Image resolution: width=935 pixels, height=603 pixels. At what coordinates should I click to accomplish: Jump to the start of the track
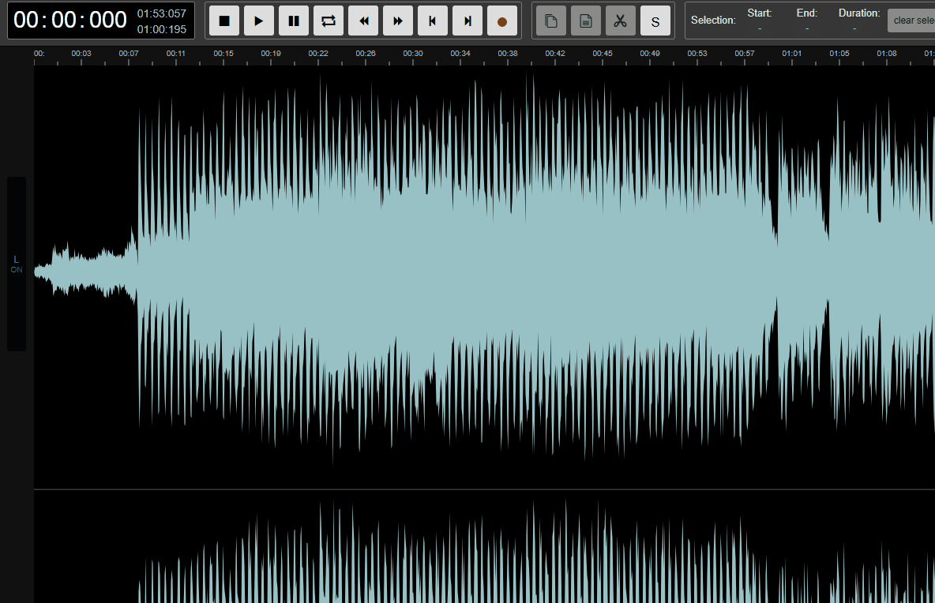click(x=433, y=21)
